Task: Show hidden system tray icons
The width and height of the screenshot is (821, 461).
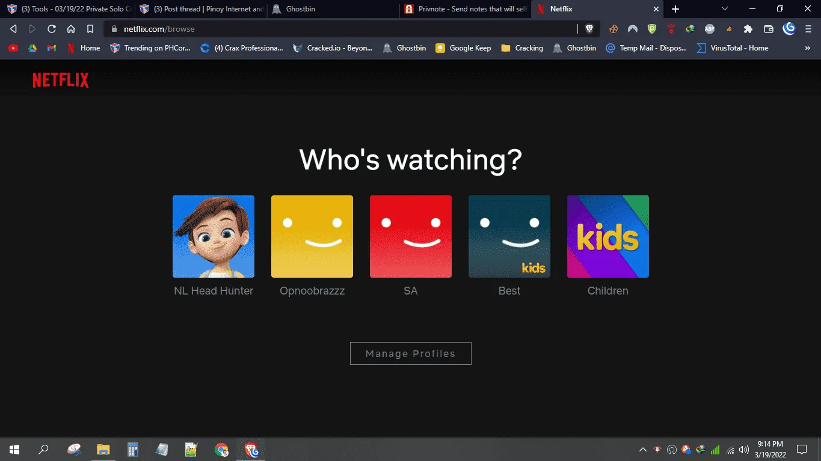Action: point(643,450)
